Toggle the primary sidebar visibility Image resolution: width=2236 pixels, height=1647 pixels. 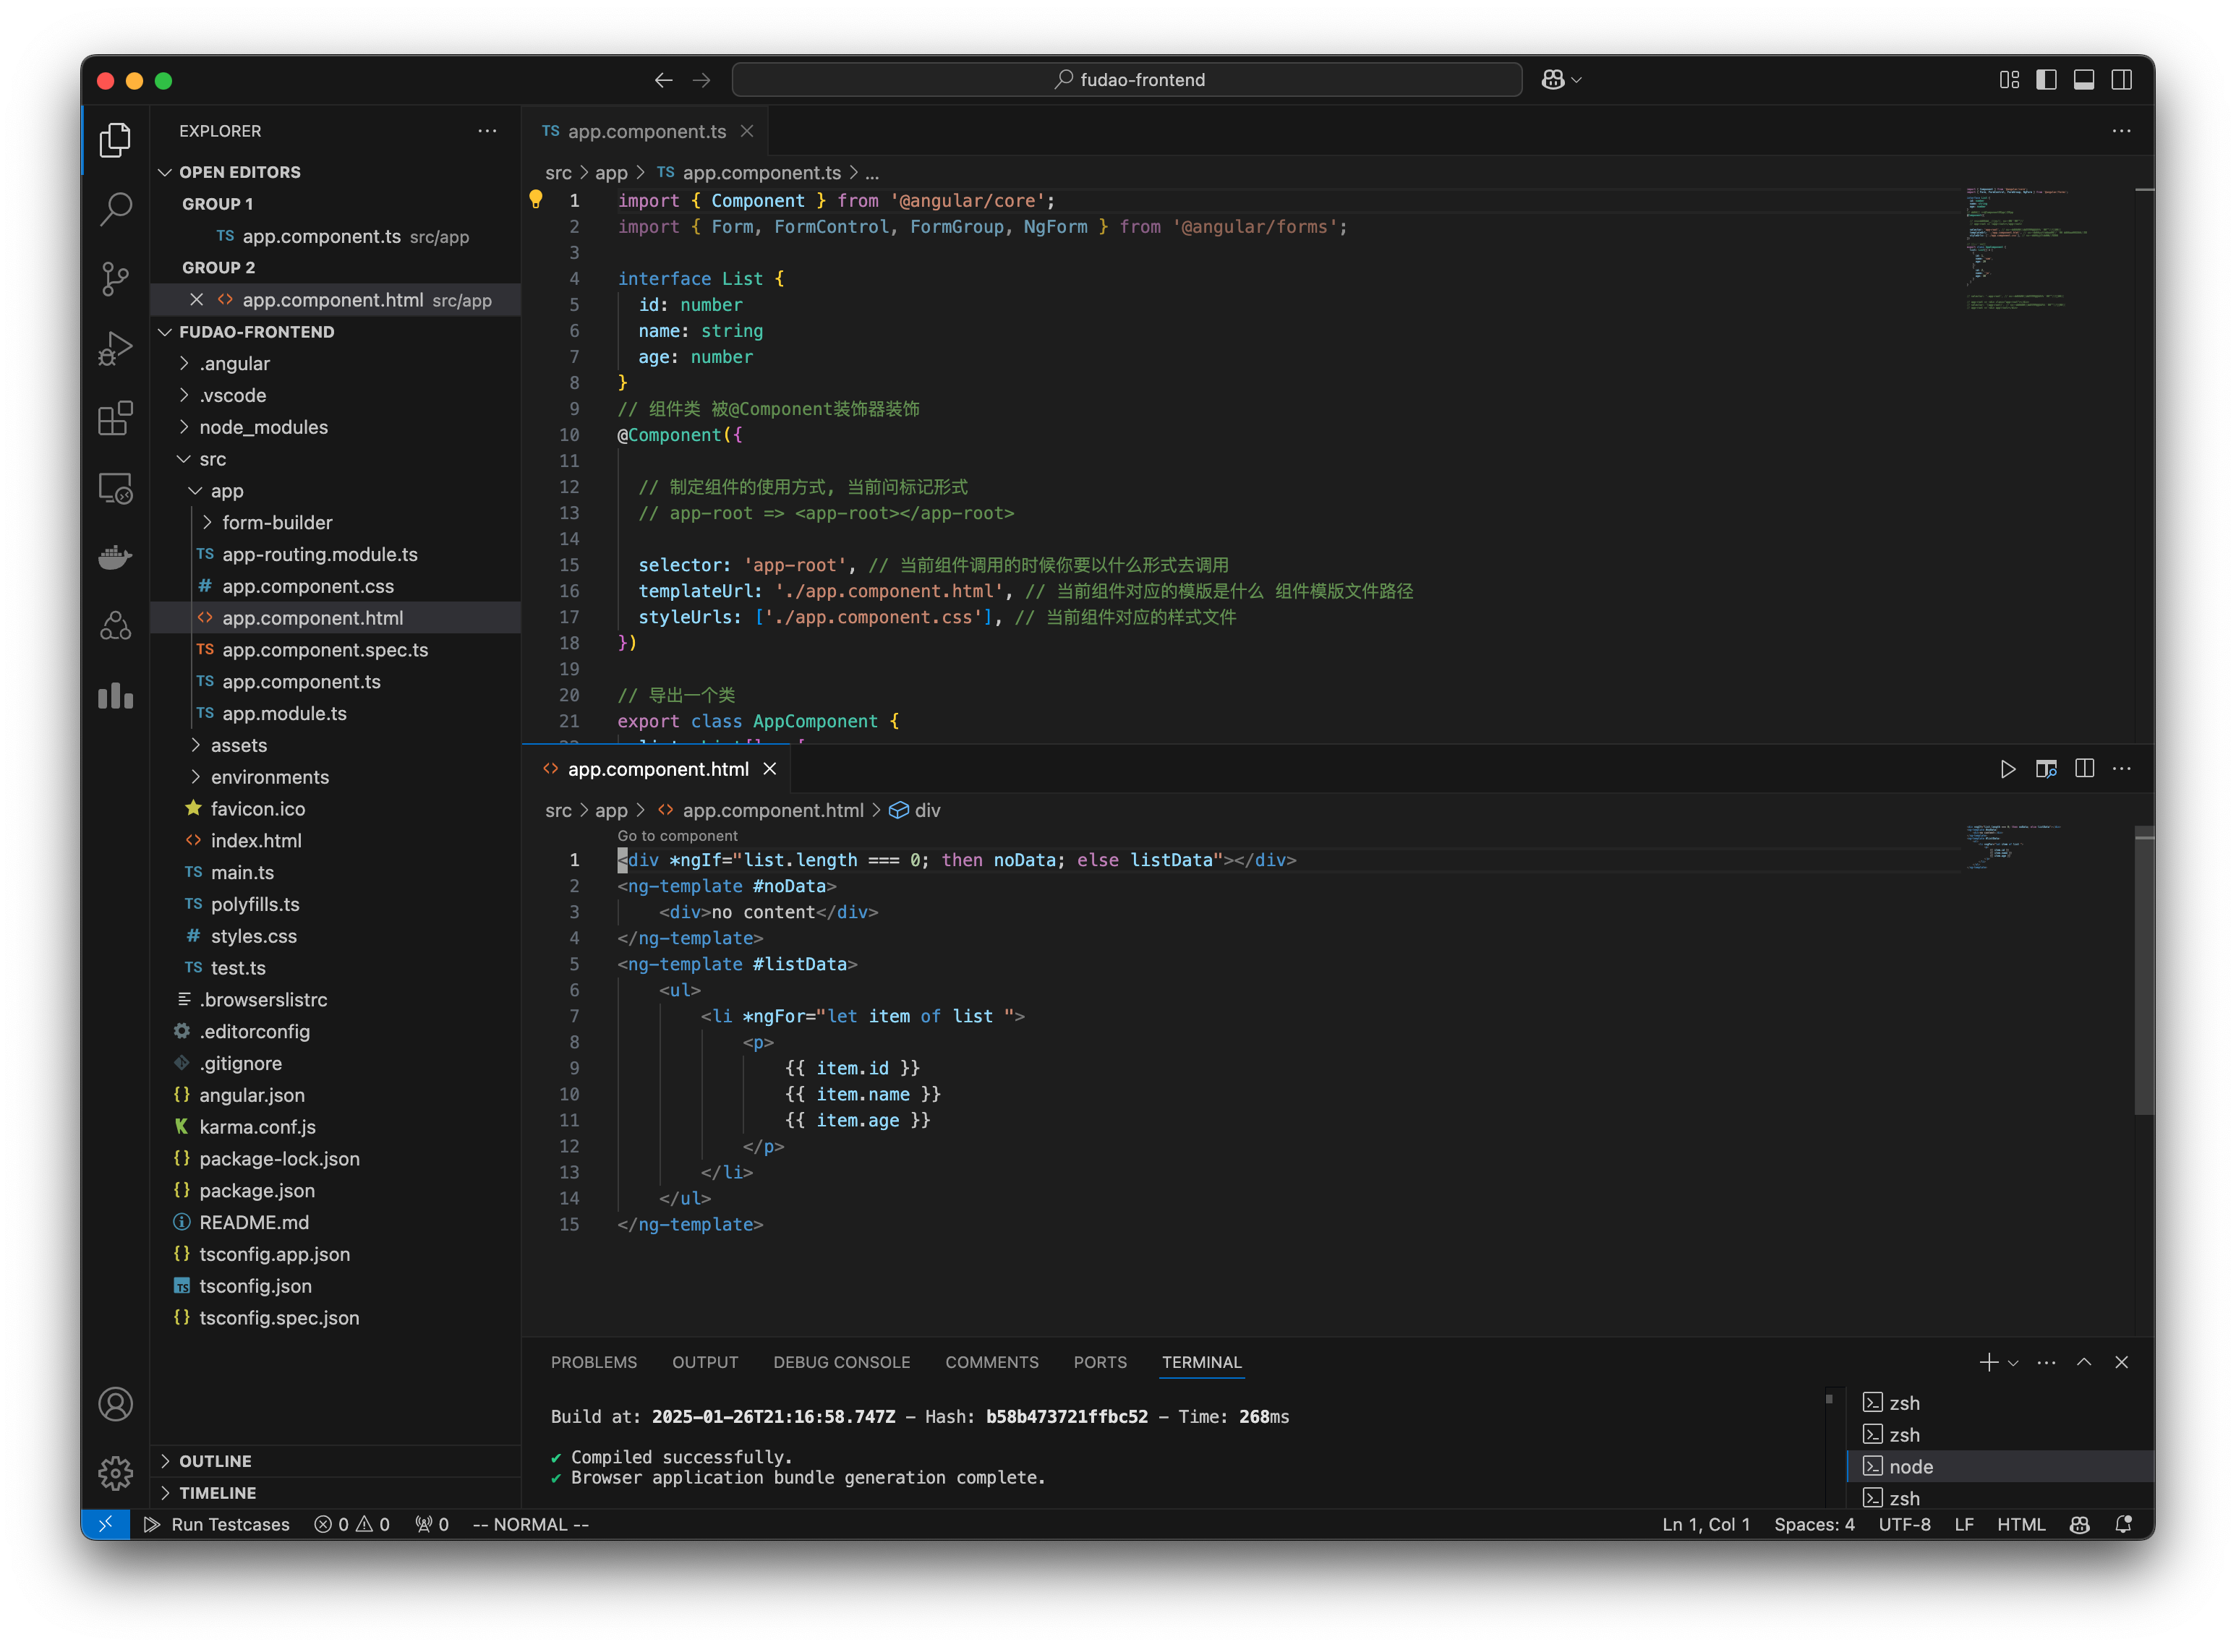(x=2047, y=80)
